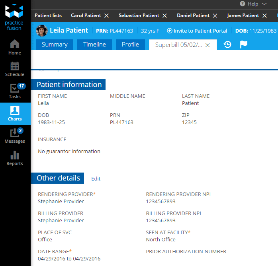Close the Carol Patient tab
This screenshot has height=266, width=278.
(106, 16)
